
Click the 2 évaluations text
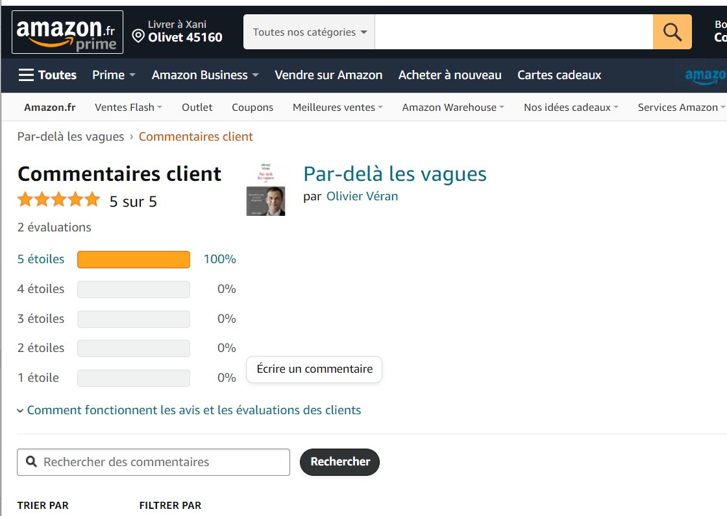tap(55, 228)
